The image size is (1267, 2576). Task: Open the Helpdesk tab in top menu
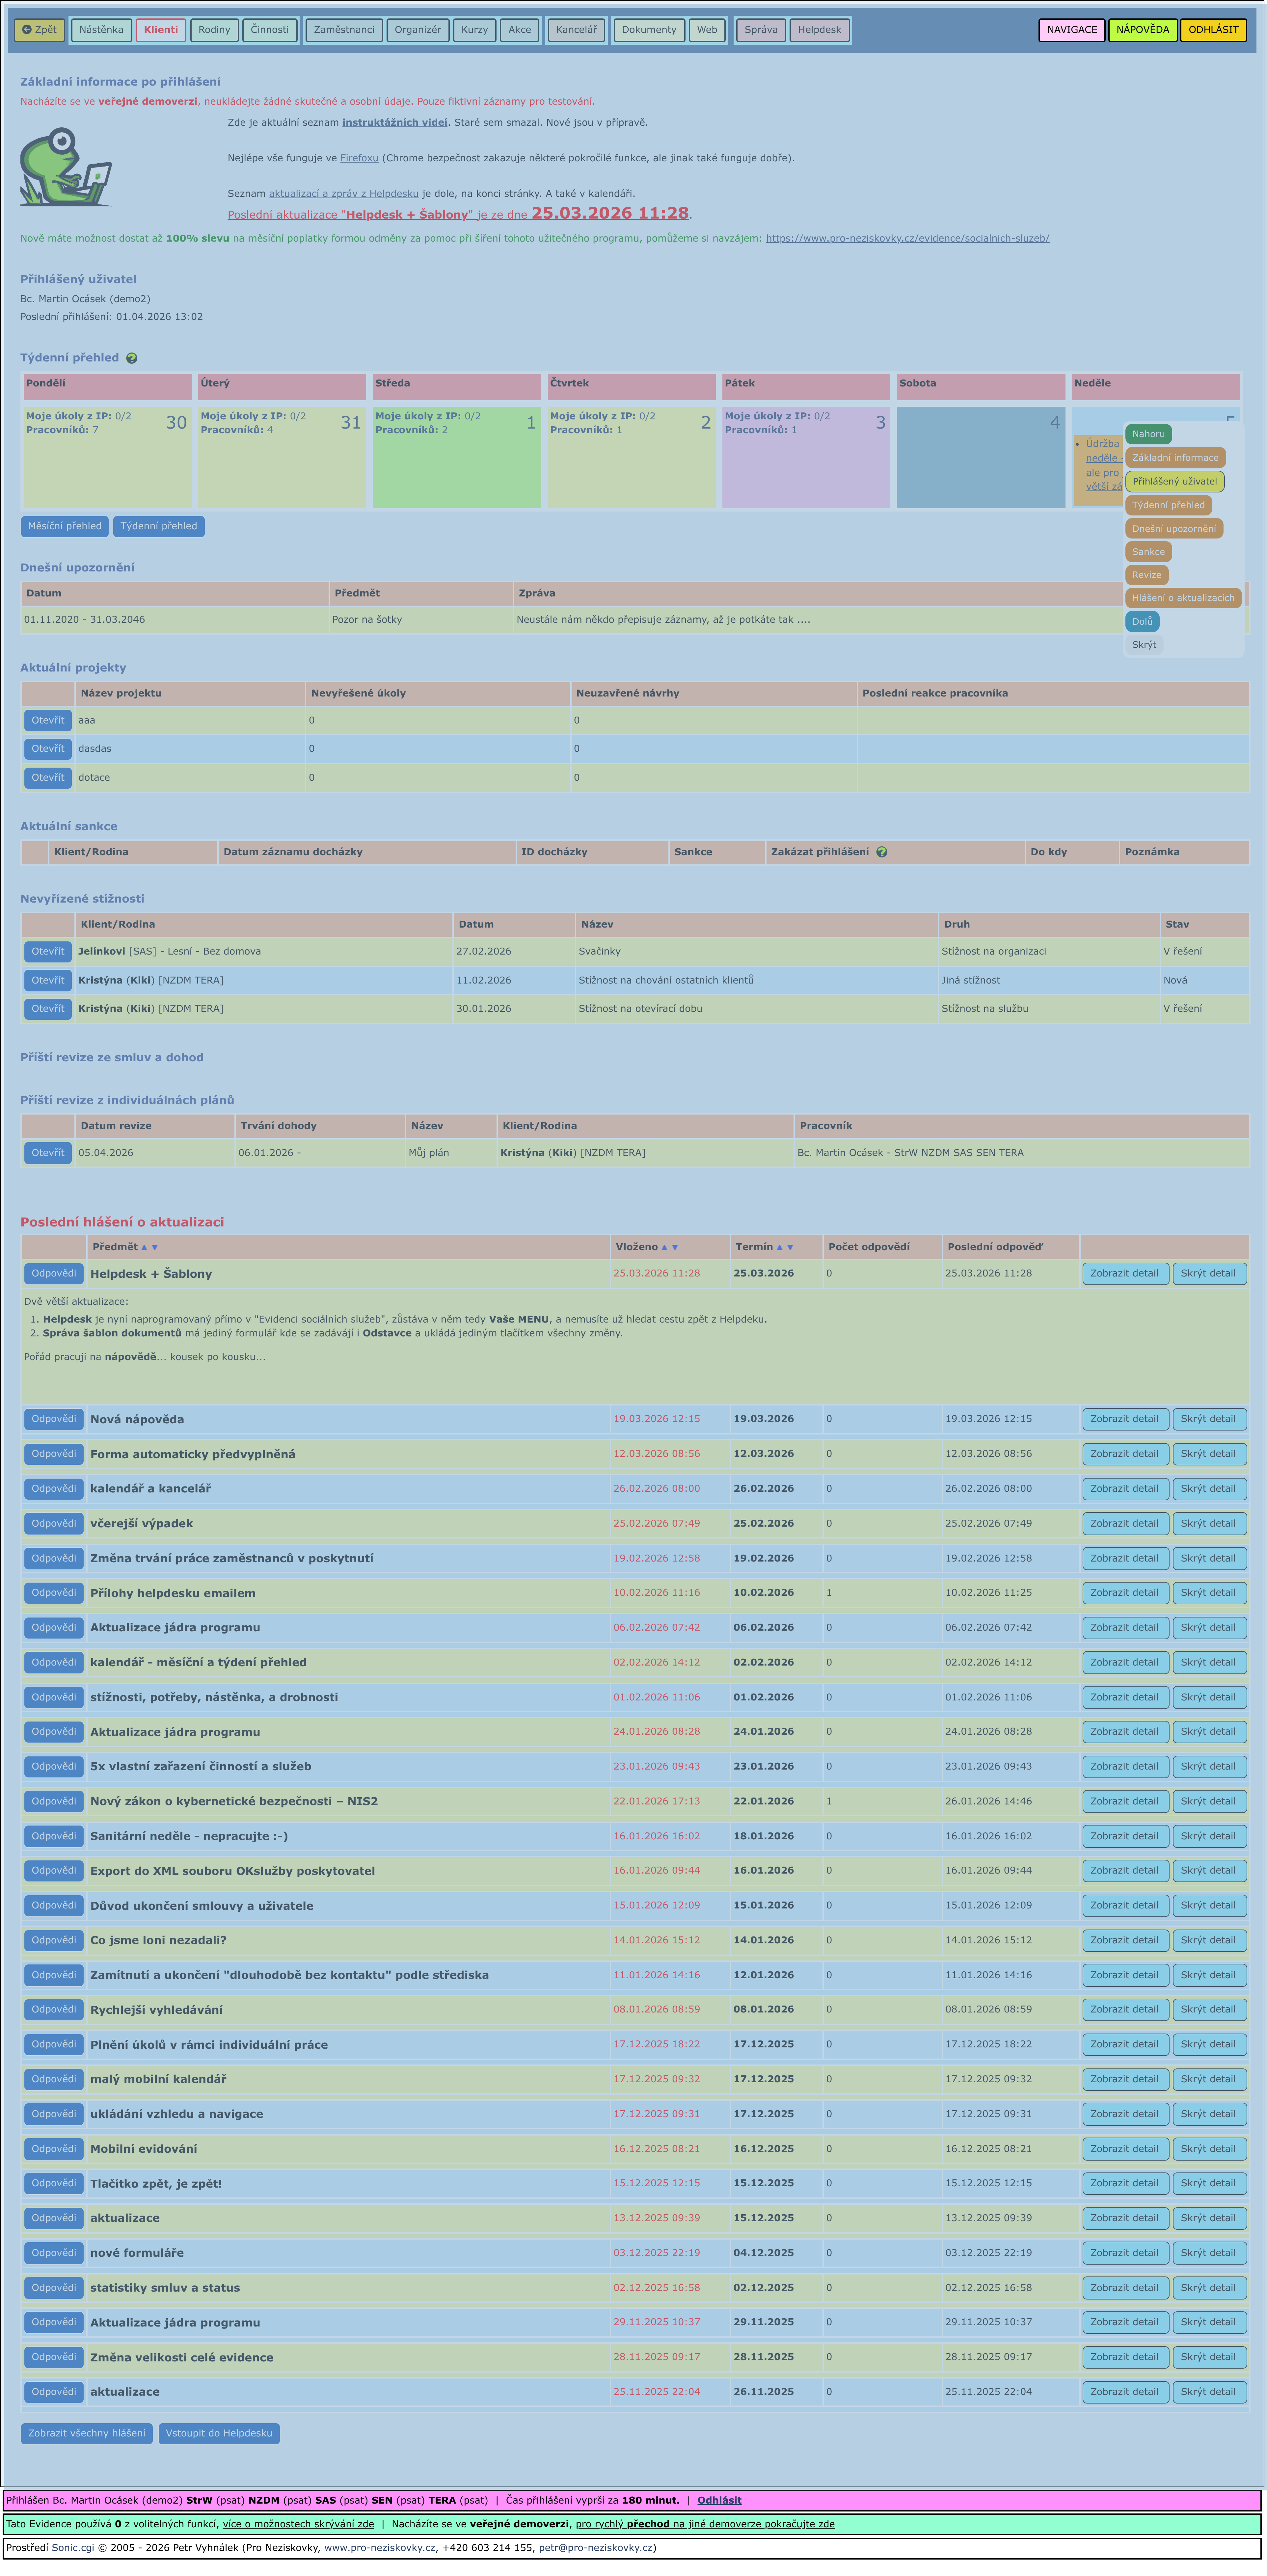[x=820, y=30]
